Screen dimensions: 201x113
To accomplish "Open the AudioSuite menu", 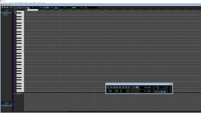I will click(21, 3).
